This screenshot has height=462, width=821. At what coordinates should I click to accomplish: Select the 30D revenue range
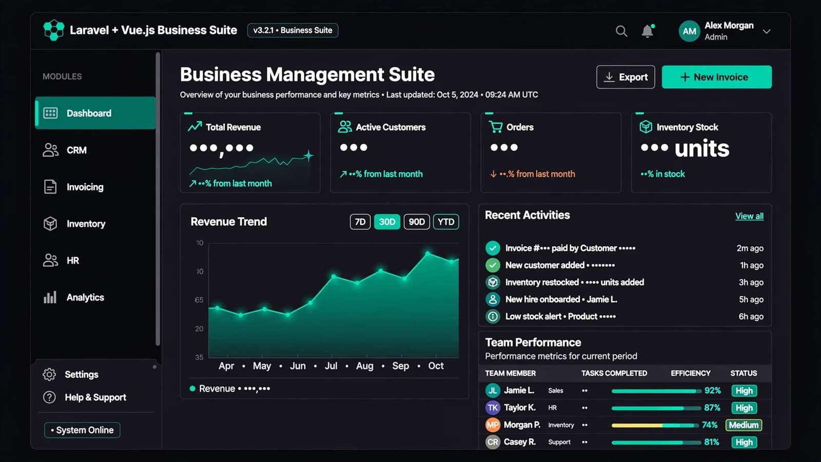[387, 222]
